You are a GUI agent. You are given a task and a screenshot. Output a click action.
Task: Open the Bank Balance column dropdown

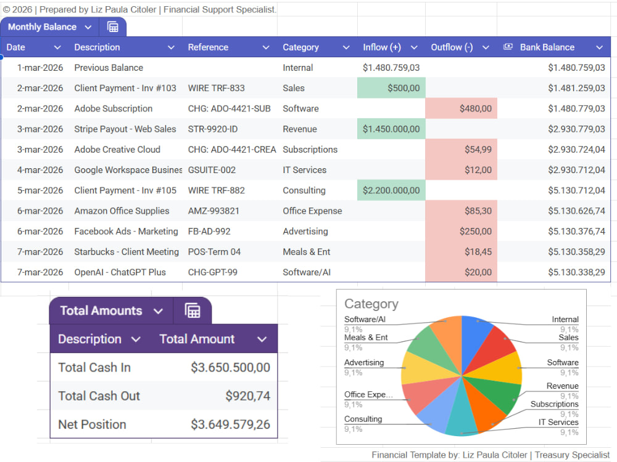coord(599,47)
